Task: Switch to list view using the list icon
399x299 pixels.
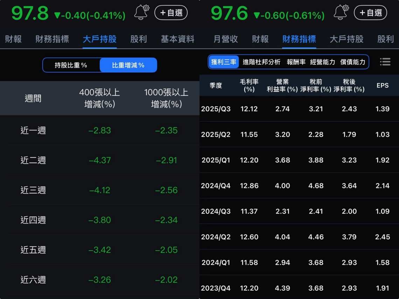Action: (385, 62)
